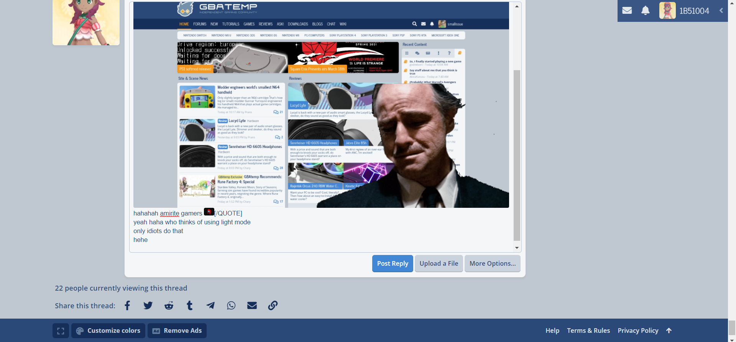Click the Post Reply button
The image size is (736, 342).
pyautogui.click(x=393, y=263)
